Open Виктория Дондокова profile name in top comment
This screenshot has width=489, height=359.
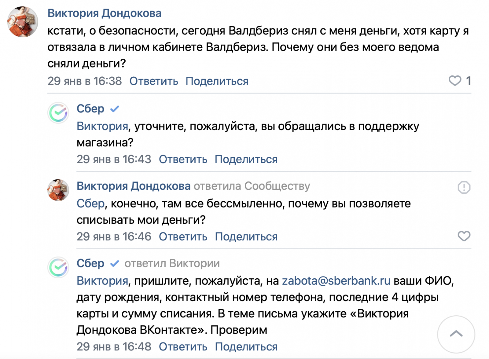click(104, 13)
